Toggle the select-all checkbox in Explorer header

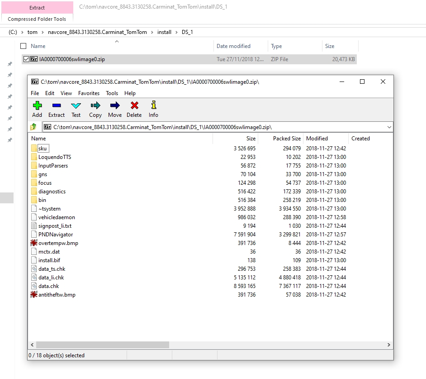click(x=24, y=46)
